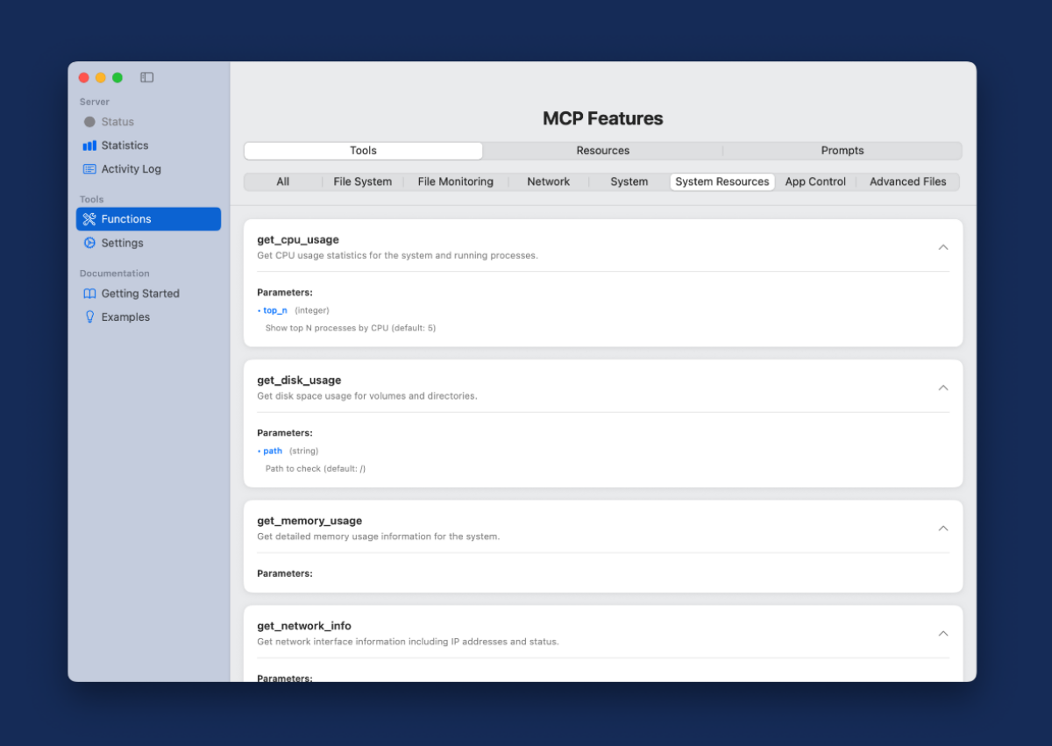
Task: Collapse the get_cpu_usage card
Action: [943, 247]
